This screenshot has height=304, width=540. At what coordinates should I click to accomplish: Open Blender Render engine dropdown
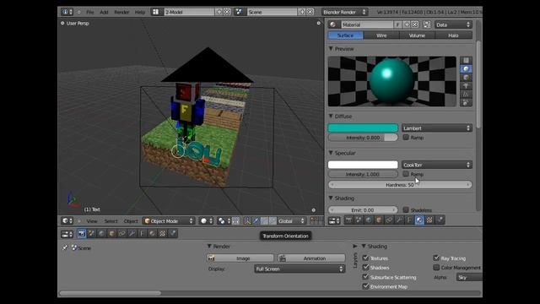(x=344, y=12)
